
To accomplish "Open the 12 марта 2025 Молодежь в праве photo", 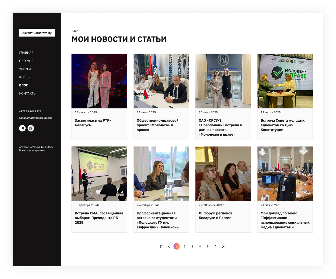I will pos(285,81).
